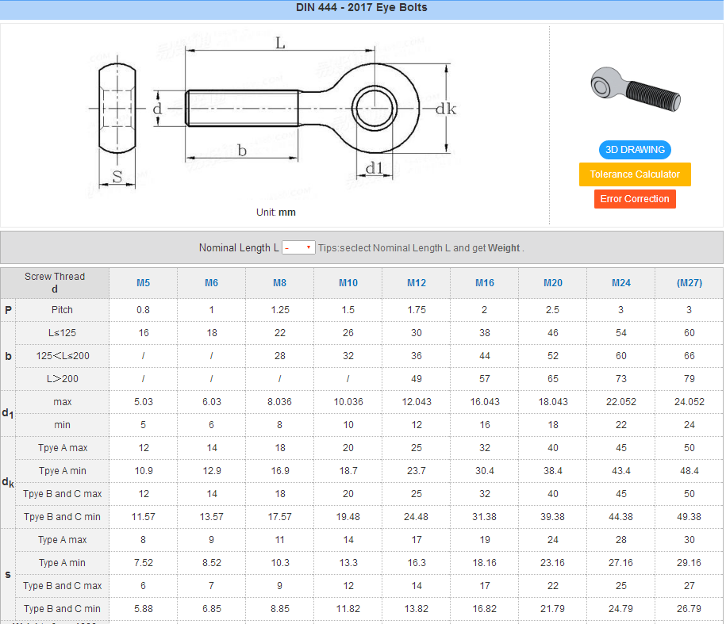Click the dk value 11.57 for M5
Viewport: 726px width, 624px height.
click(143, 517)
